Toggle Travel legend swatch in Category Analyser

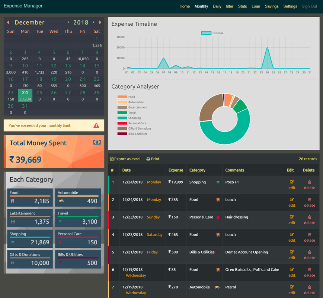coord(122,112)
